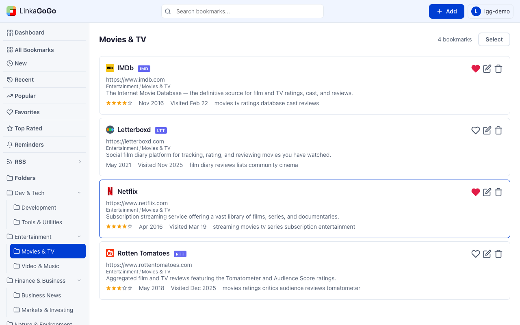
Task: Go to Top Rated bookmarks
Action: [28, 128]
